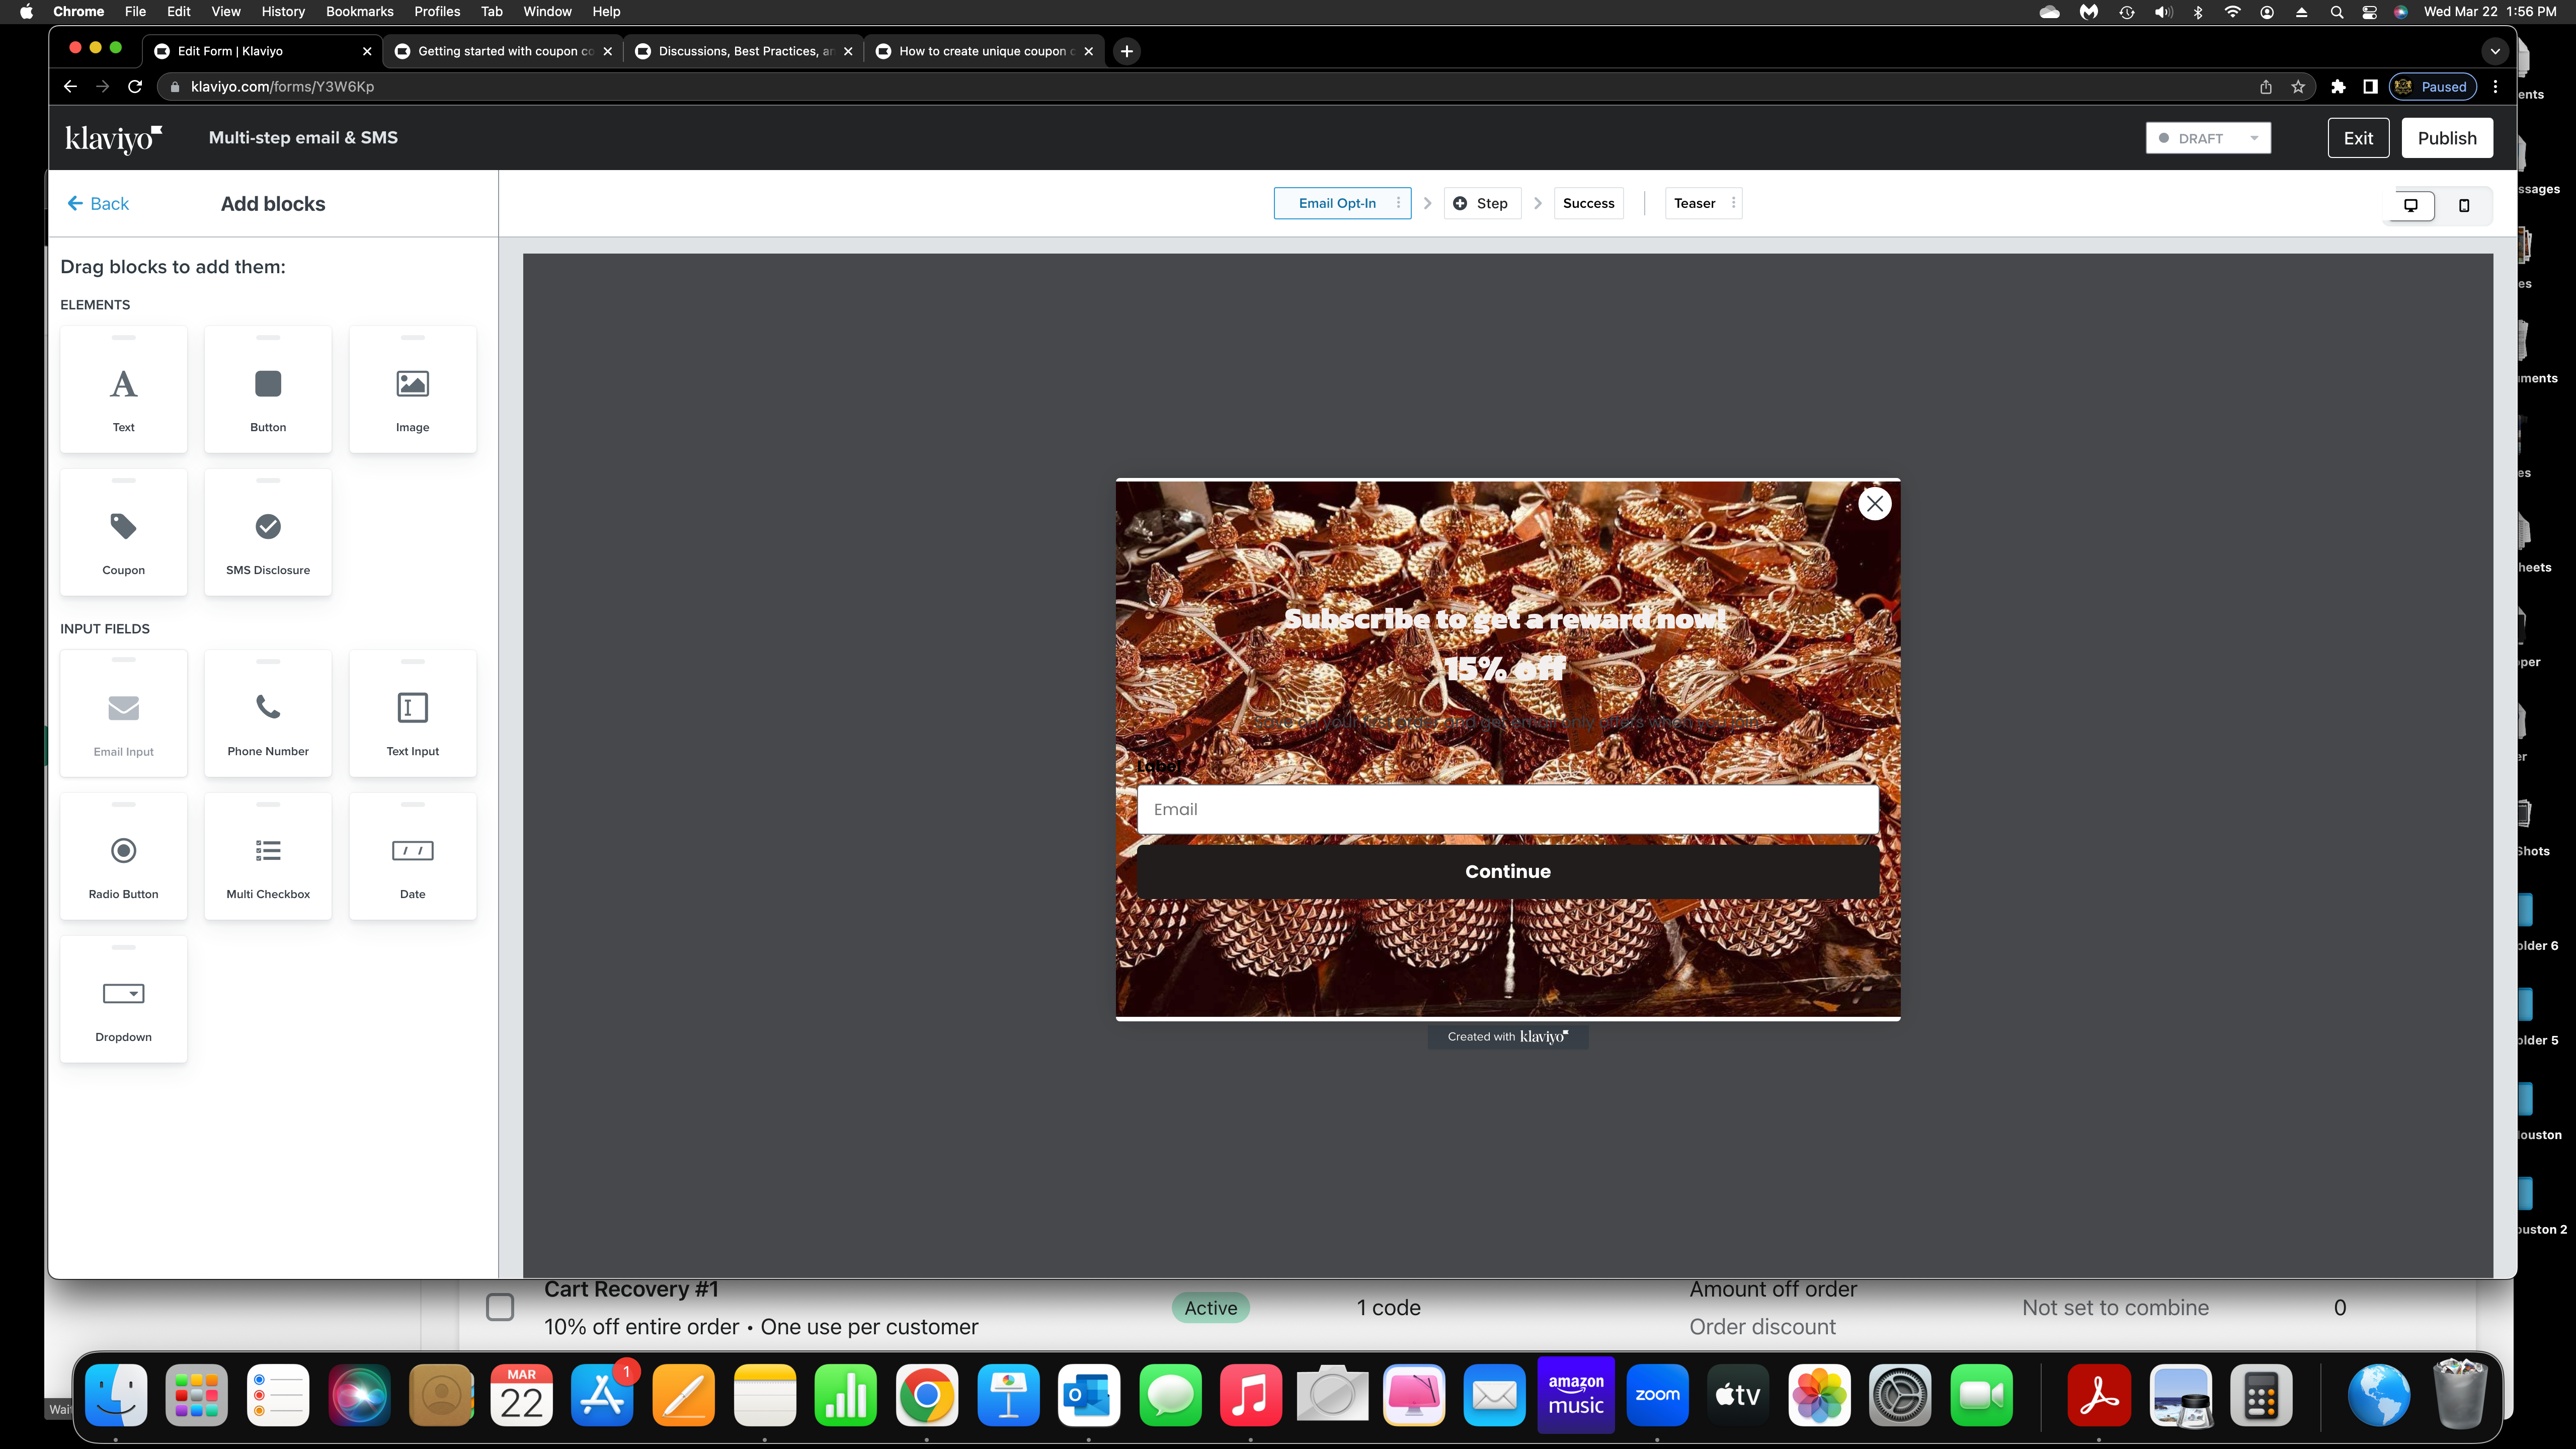Image resolution: width=2576 pixels, height=1449 pixels.
Task: Go back in browser history
Action: coord(70,87)
